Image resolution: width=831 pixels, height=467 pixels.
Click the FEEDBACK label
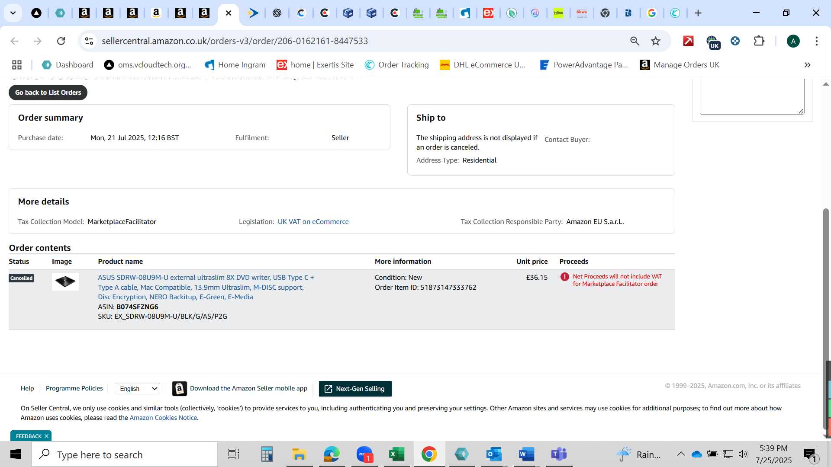coord(29,436)
